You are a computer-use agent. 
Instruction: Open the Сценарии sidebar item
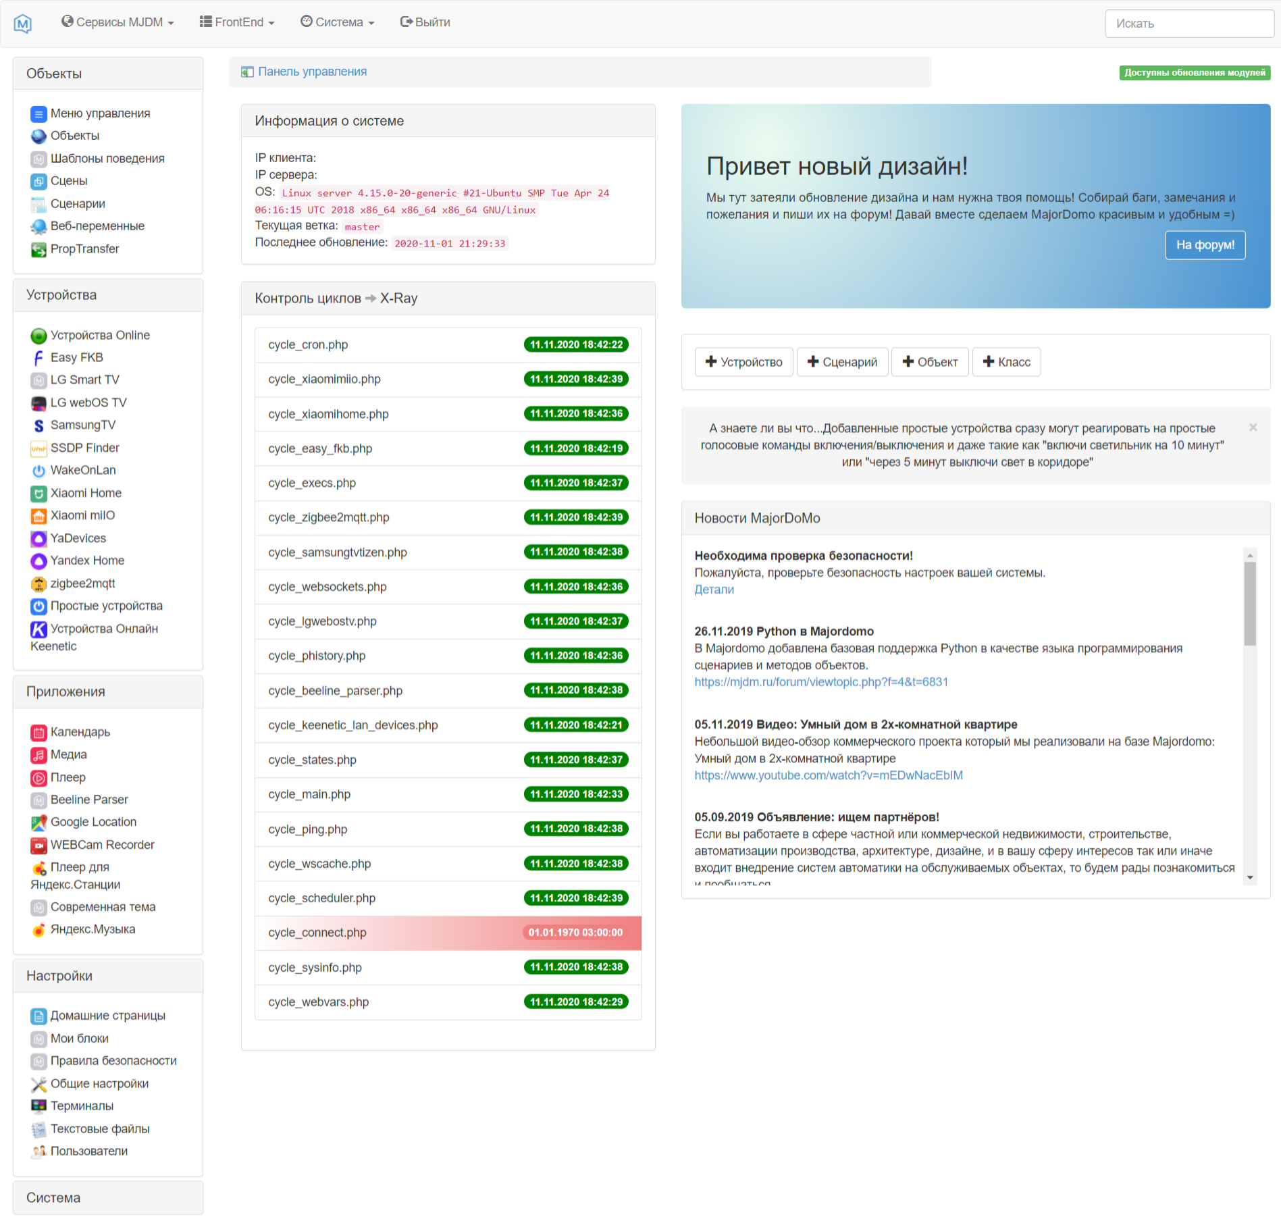tap(78, 204)
